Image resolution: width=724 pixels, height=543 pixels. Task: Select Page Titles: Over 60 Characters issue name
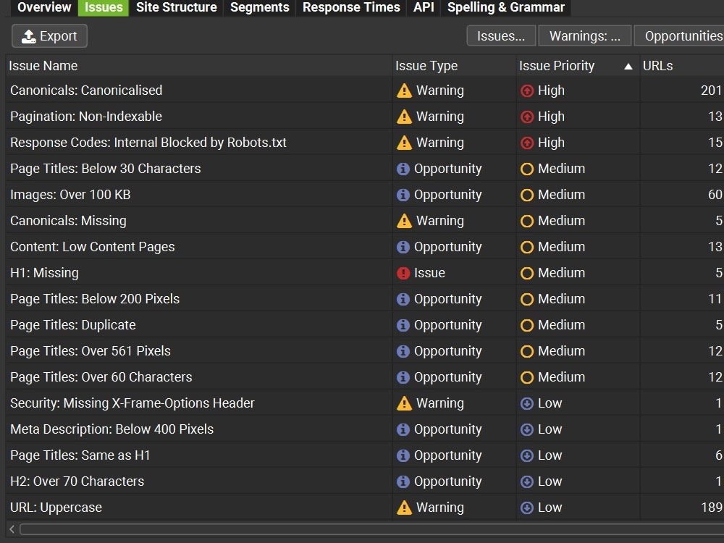click(101, 377)
